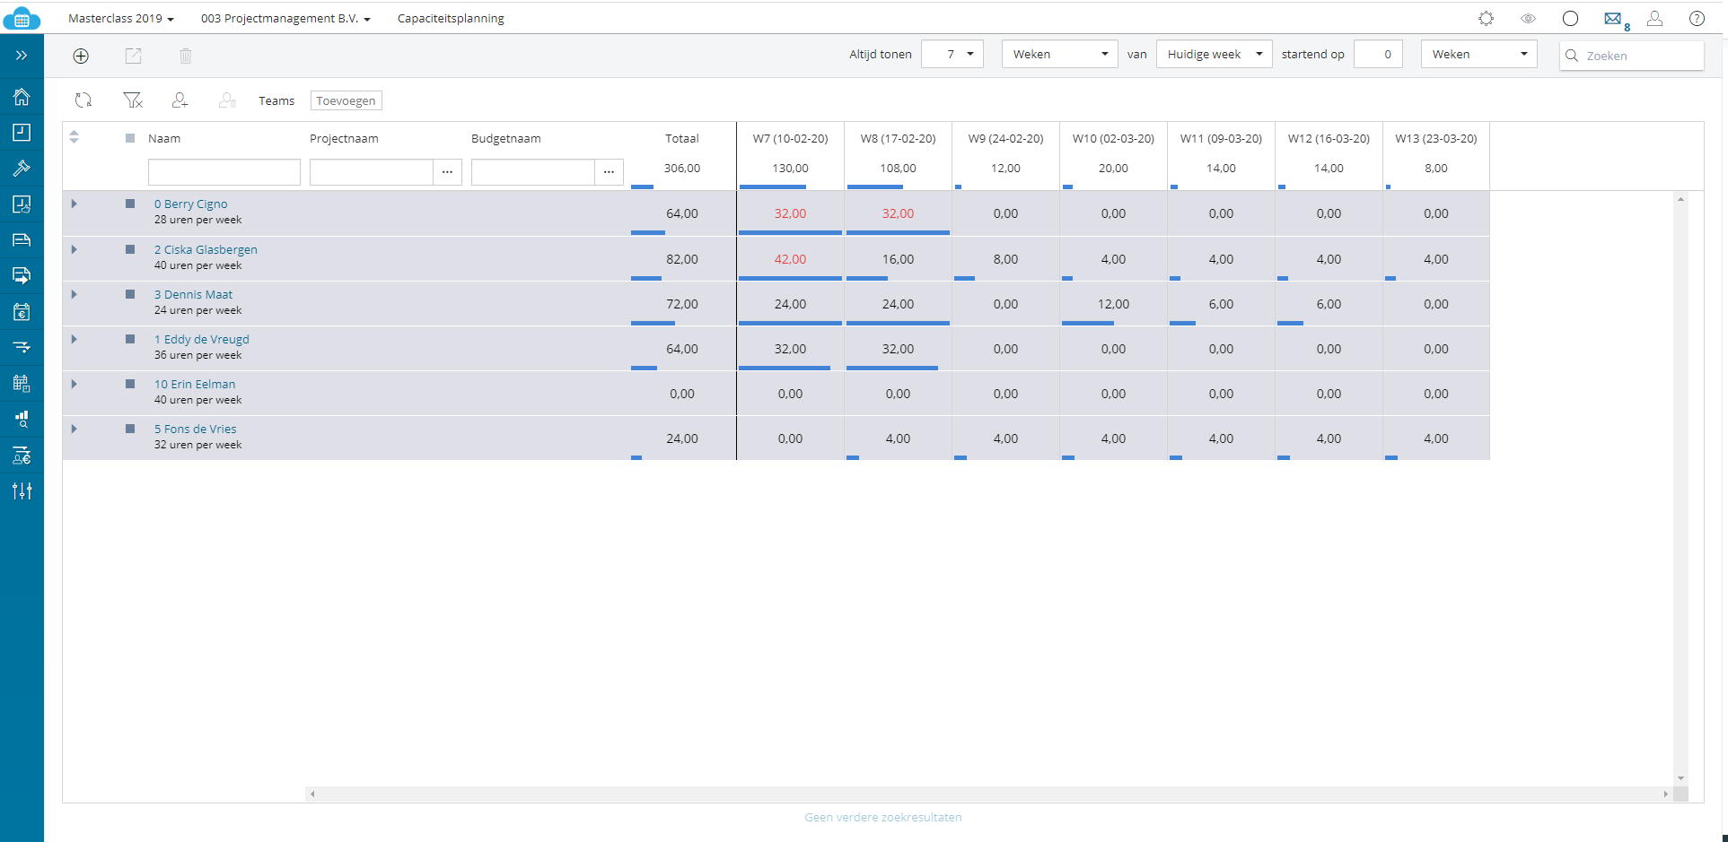
Task: Toggle checkbox for Ciska Glasbergen row
Action: 130,249
